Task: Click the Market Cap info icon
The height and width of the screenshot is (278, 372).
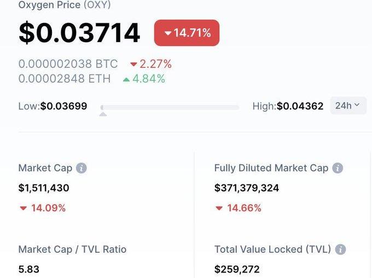Action: coord(82,168)
